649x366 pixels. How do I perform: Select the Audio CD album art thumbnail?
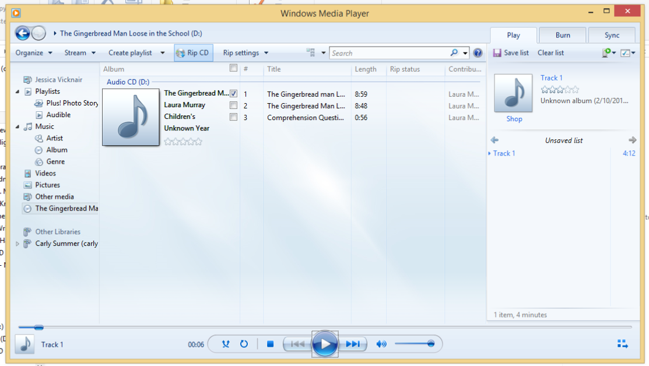tap(131, 117)
